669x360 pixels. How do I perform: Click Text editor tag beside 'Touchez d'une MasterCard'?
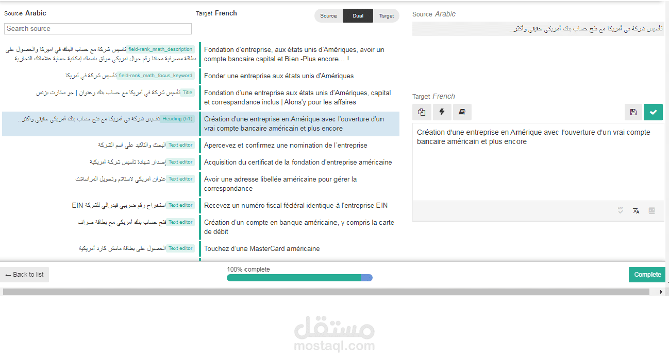[x=181, y=248]
